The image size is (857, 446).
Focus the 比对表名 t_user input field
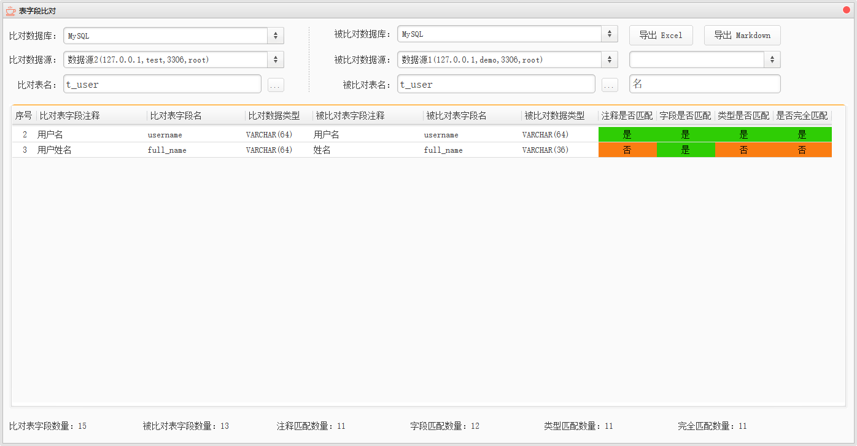click(162, 85)
